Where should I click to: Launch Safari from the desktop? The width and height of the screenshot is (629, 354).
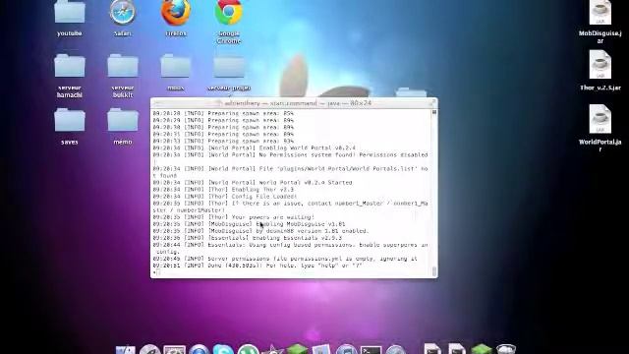click(122, 16)
